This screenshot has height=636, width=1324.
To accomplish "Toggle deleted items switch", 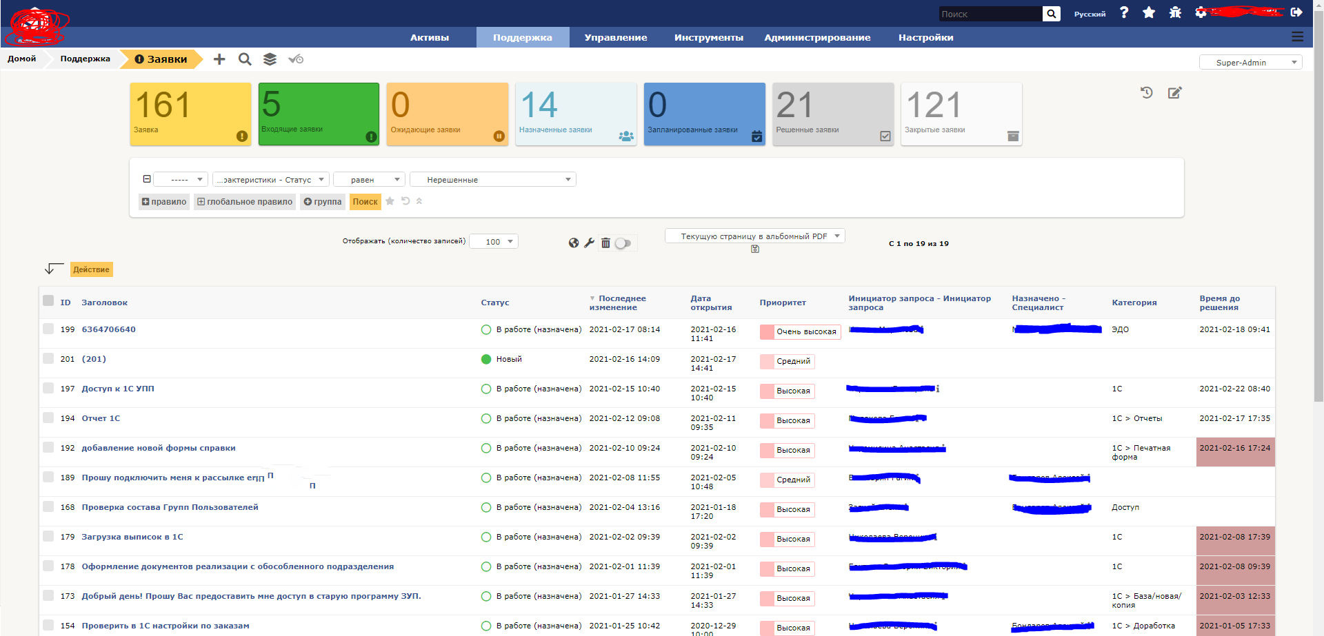I will (623, 243).
